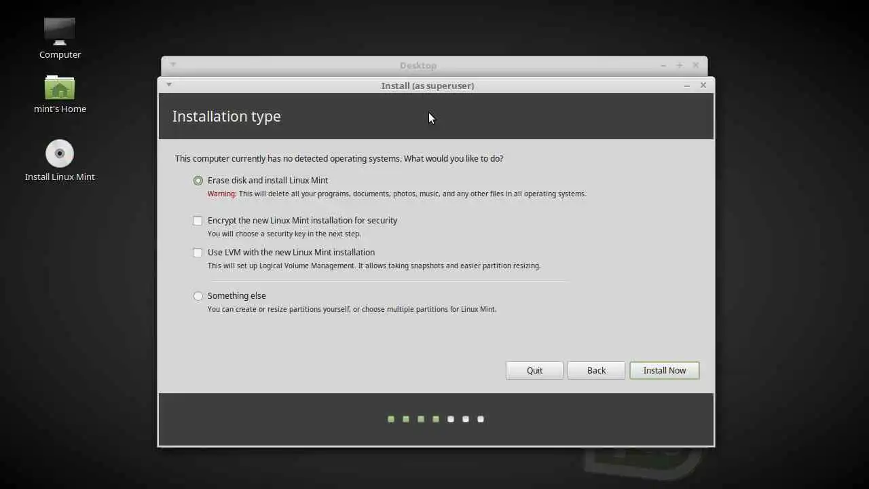Click the red Warning text

222,194
